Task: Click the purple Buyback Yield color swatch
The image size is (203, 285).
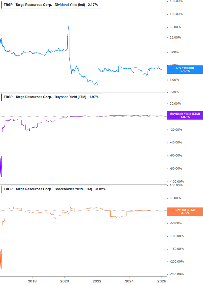Action: coord(2,97)
